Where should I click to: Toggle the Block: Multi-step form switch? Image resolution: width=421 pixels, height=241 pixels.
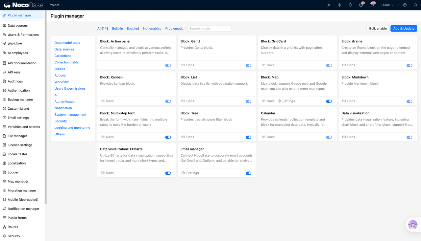tap(168, 137)
